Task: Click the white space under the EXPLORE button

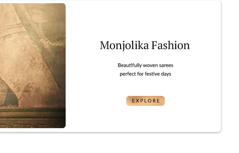Action: pos(145,118)
